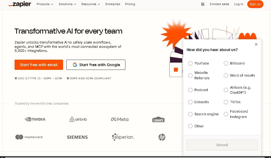Go to the Pricing page
Image resolution: width=271 pixels, height=158 pixels.
130,4
